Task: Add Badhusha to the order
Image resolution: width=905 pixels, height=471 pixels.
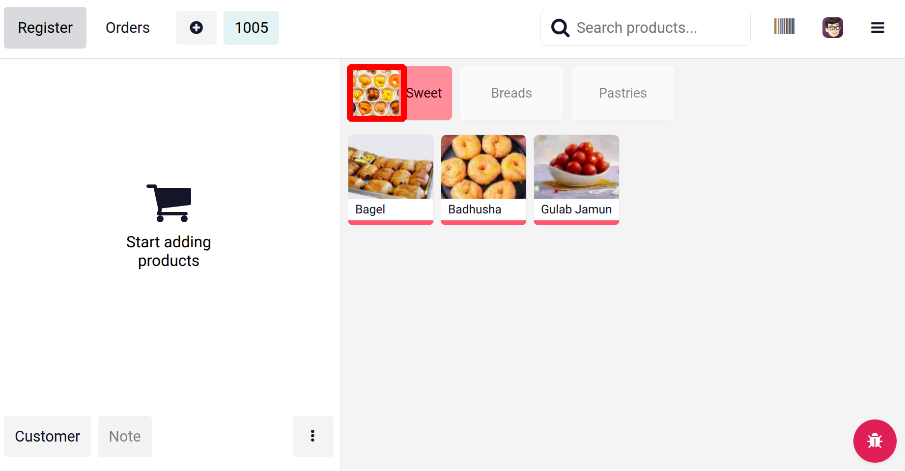Action: (x=483, y=180)
